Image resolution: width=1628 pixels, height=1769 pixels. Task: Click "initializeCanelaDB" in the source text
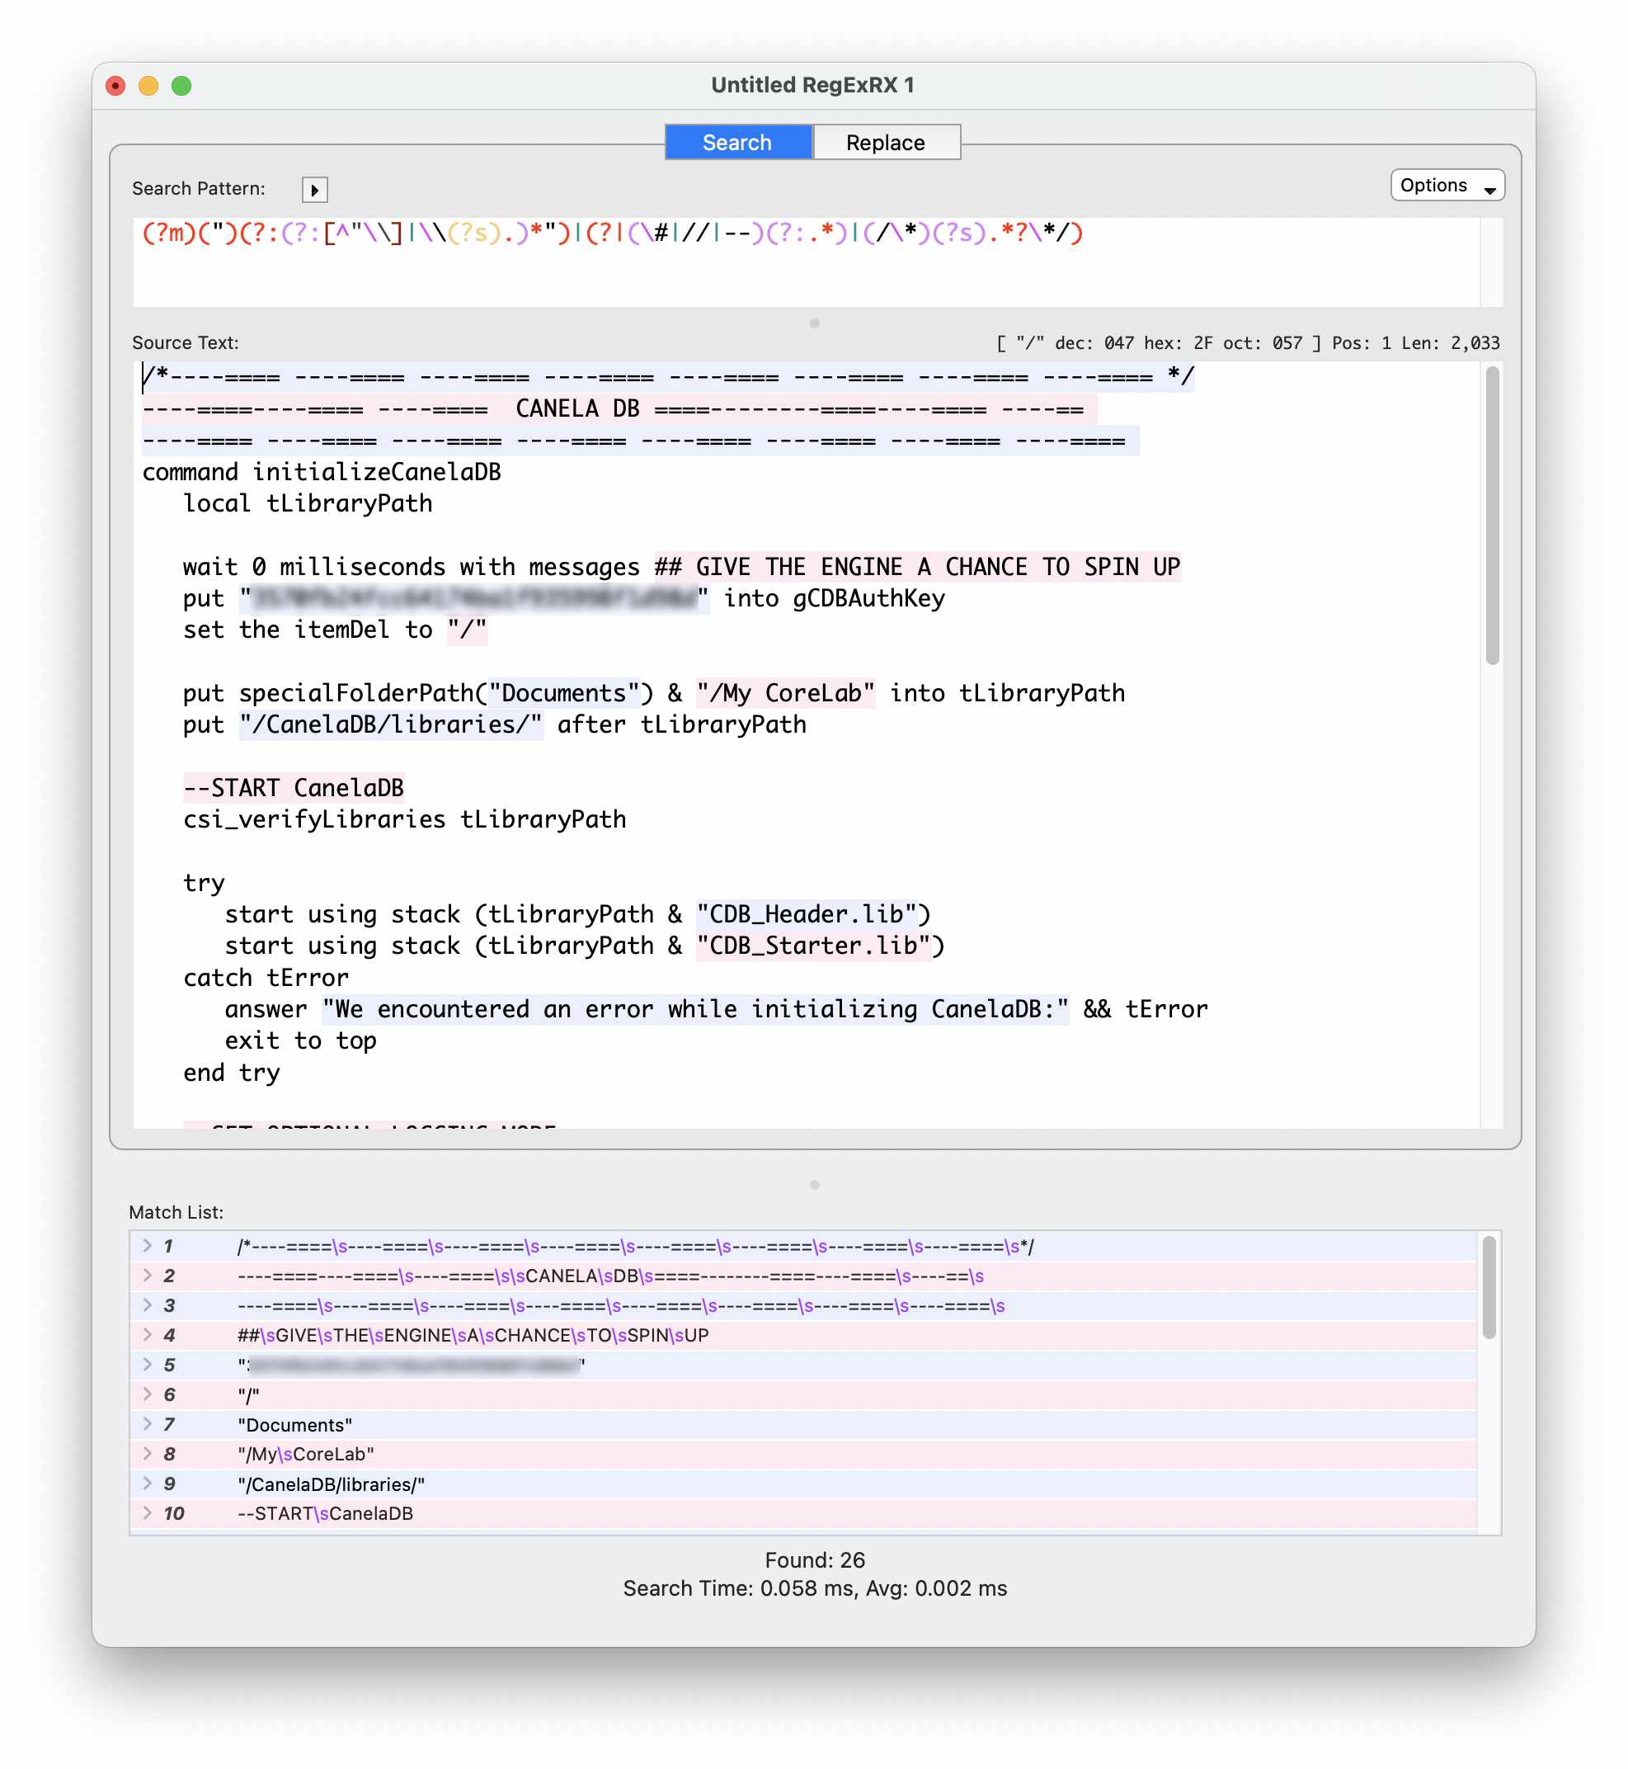[x=376, y=472]
